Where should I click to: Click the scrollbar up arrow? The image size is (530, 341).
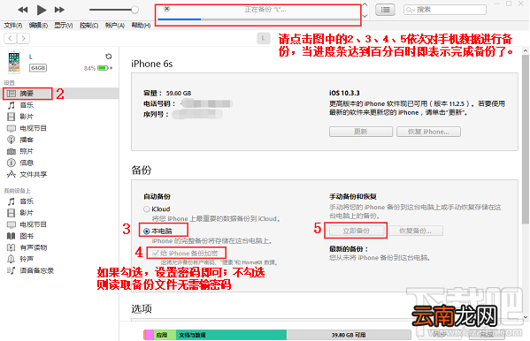526,50
